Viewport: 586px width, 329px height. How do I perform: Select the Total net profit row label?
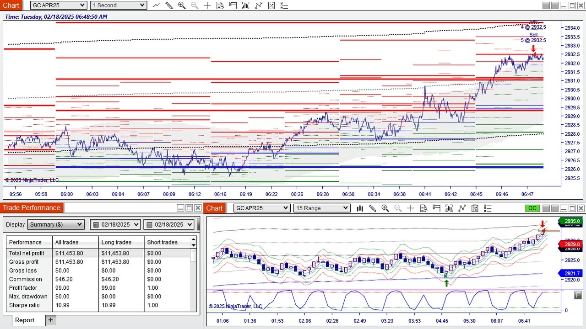pyautogui.click(x=27, y=253)
